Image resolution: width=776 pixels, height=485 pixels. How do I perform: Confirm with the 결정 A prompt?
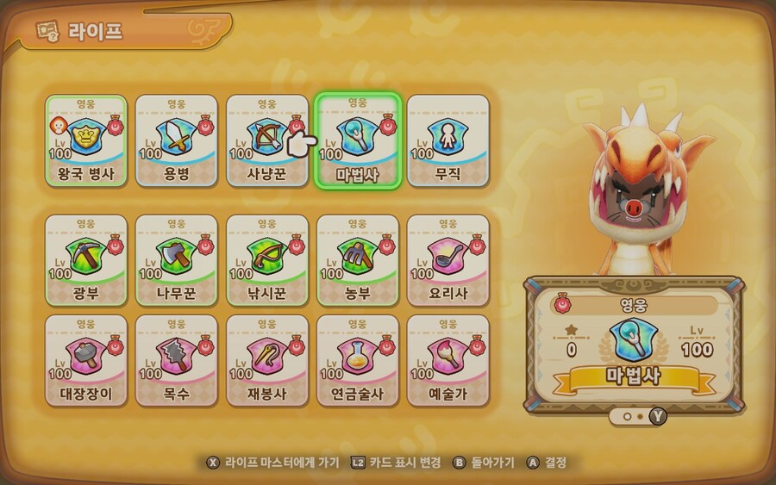(547, 463)
